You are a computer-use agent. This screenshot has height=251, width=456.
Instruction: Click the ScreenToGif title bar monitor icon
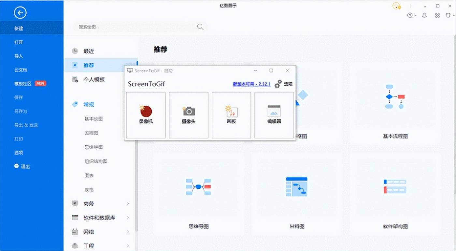point(130,70)
